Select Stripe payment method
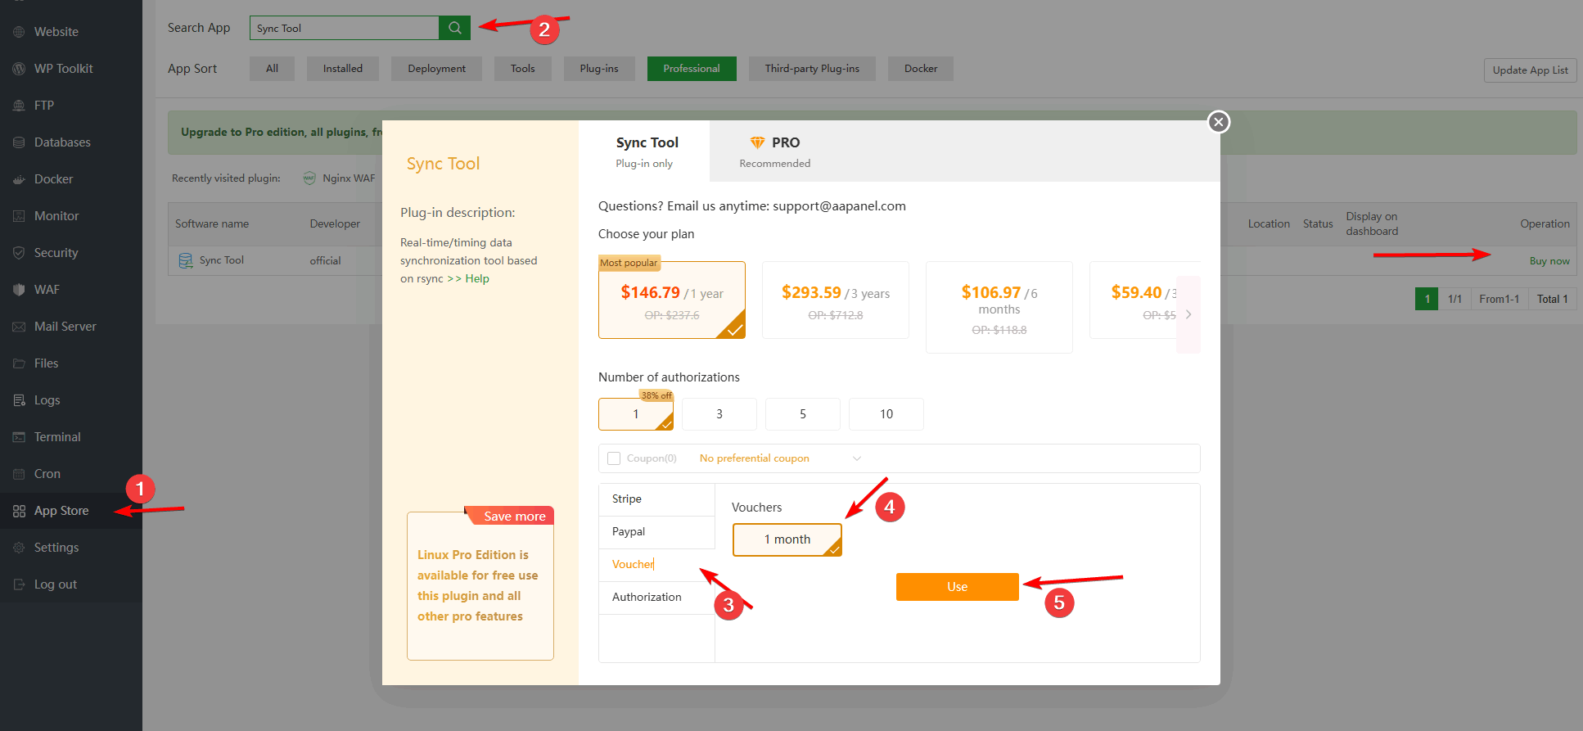 [656, 499]
